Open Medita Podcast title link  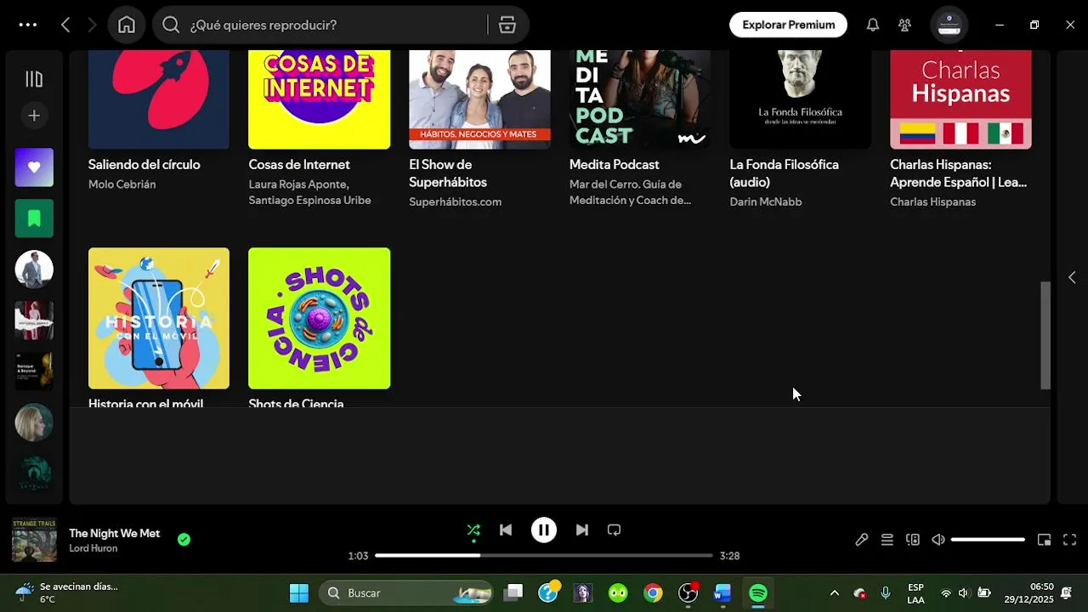tap(614, 165)
